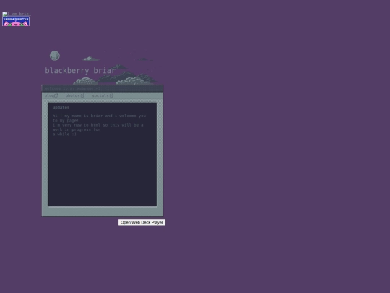Image resolution: width=390 pixels, height=293 pixels.
Task: Click the 'welcome to my webpage' title bar text
Action: (x=72, y=88)
